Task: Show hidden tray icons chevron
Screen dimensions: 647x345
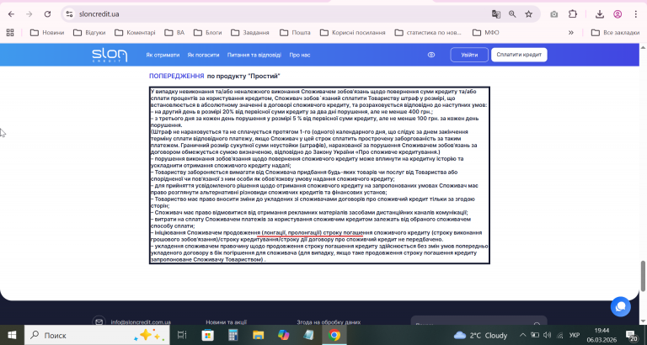Action: tap(522, 335)
